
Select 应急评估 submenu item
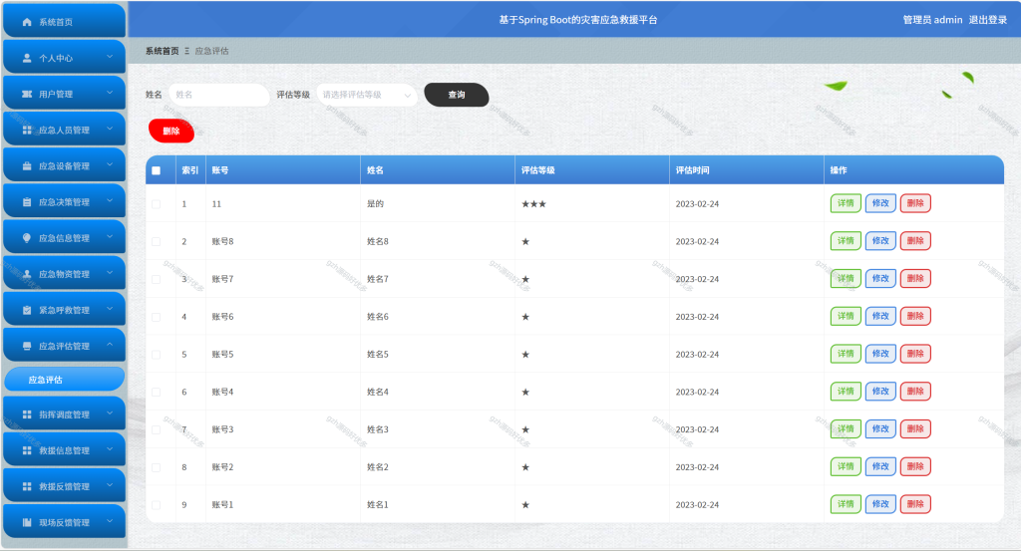pos(65,380)
